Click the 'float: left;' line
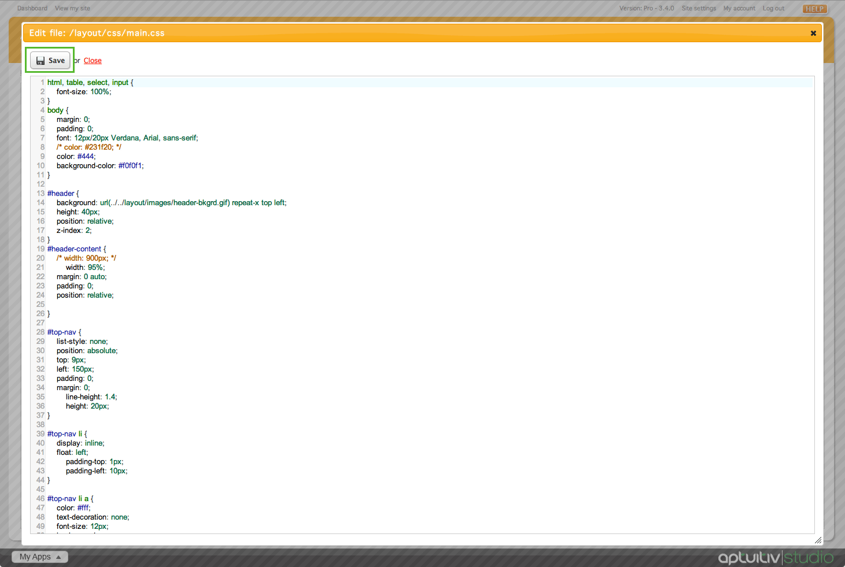The height and width of the screenshot is (567, 845). pyautogui.click(x=72, y=453)
